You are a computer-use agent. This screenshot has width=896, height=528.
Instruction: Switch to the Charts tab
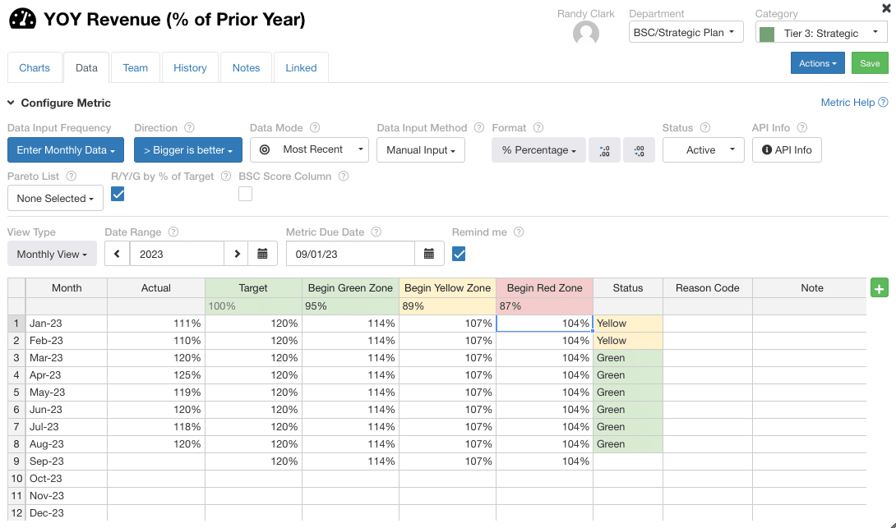[x=35, y=68]
